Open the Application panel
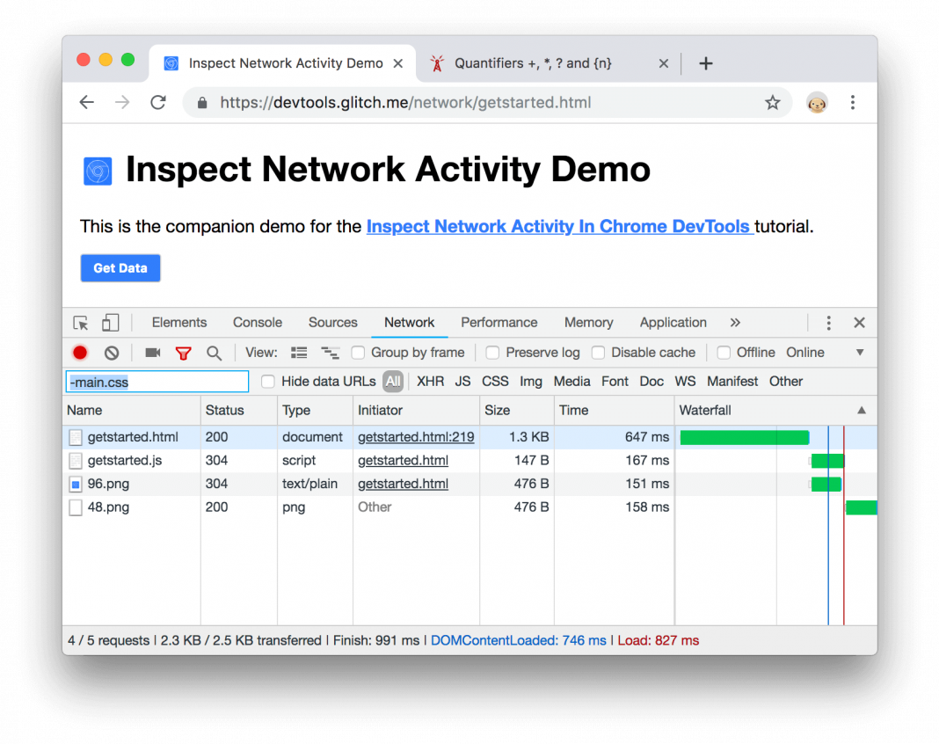Viewport: 939px width, 744px height. pos(673,323)
